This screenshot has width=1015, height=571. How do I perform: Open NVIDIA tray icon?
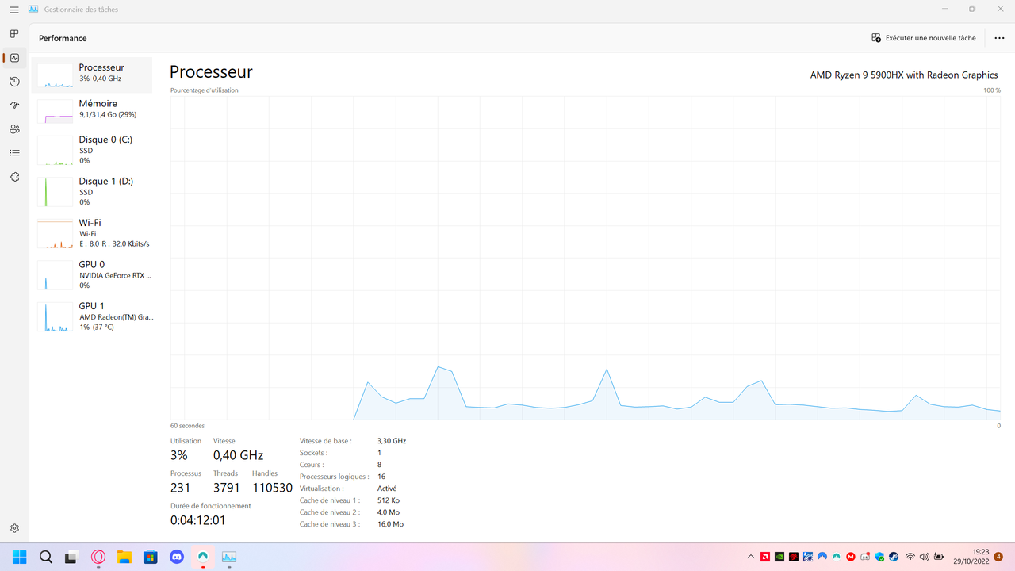[779, 557]
